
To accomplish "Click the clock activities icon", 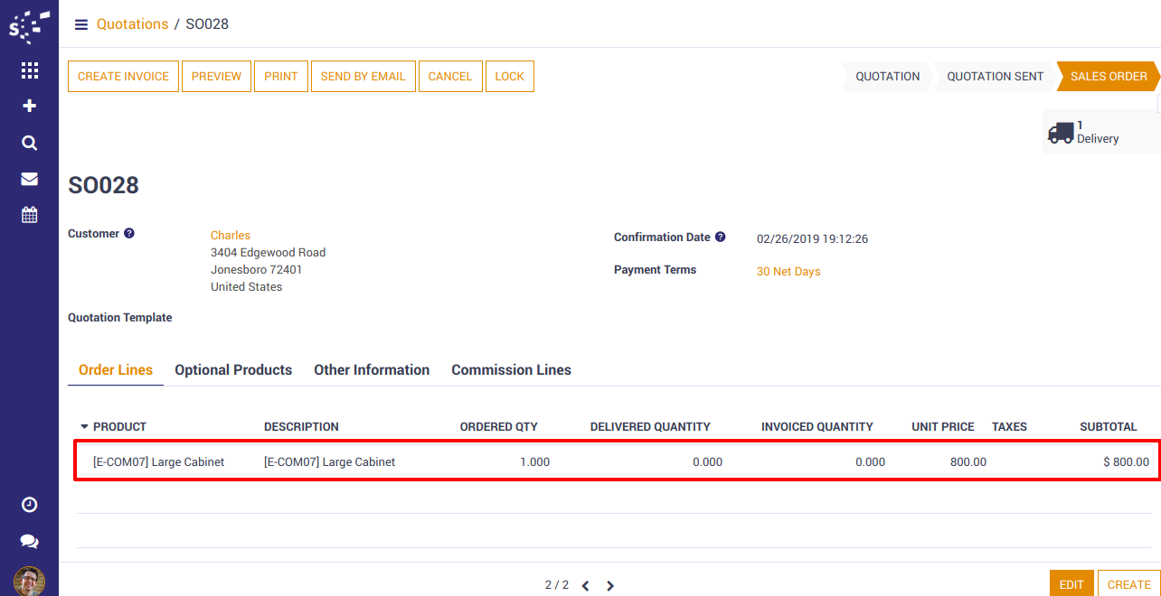I will (x=29, y=505).
